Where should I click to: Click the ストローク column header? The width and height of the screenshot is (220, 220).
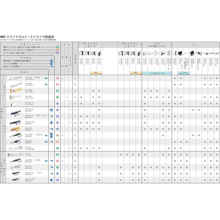click(75, 59)
